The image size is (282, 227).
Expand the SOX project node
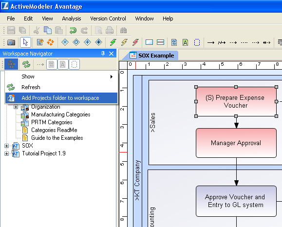[6, 146]
